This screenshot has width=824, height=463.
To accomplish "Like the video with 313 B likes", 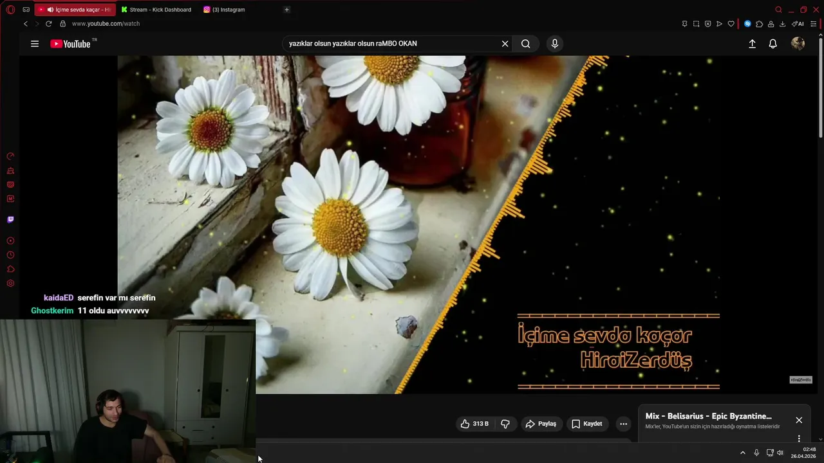I will pos(474,424).
